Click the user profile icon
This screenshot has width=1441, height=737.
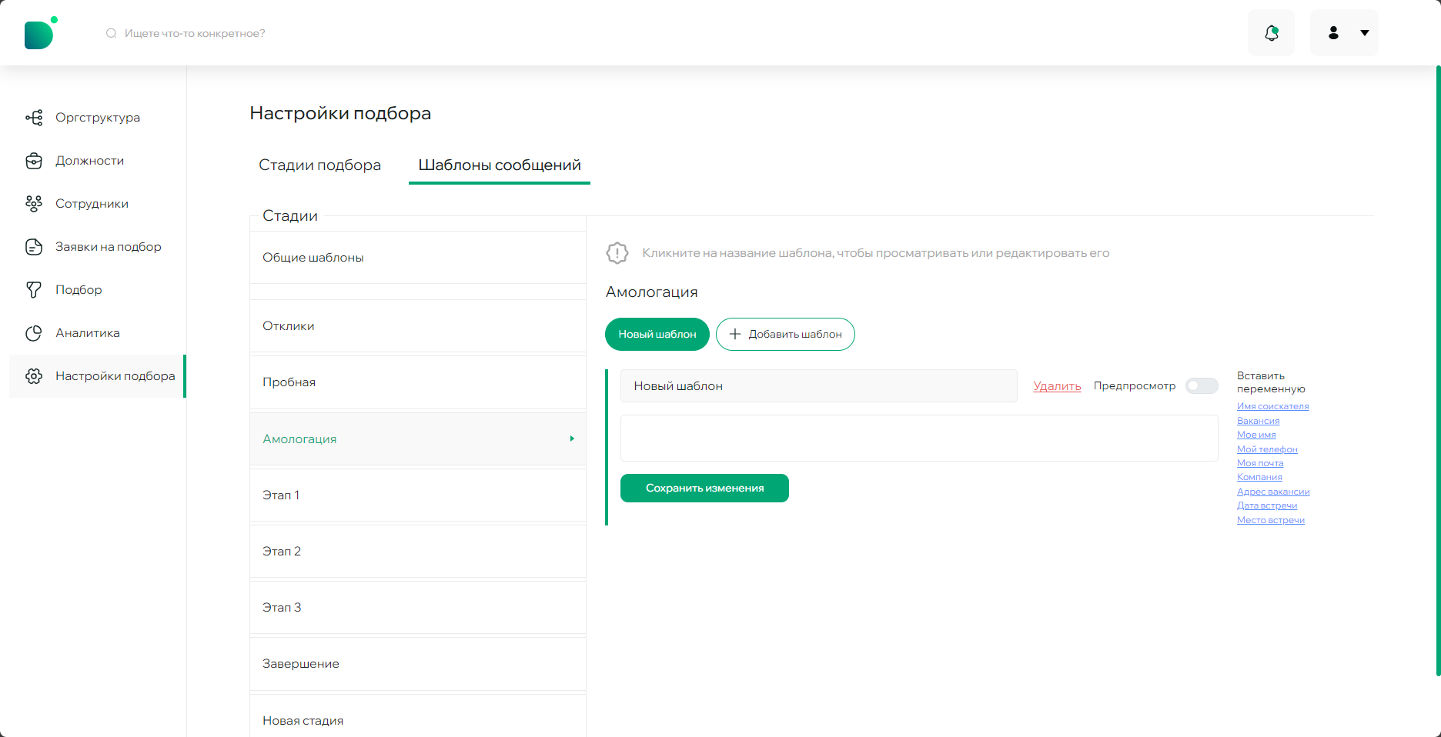pos(1333,33)
